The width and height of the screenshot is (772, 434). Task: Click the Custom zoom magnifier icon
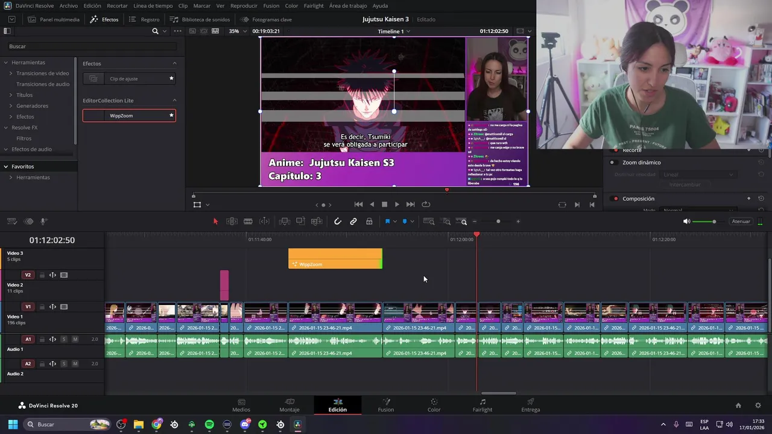point(461,221)
